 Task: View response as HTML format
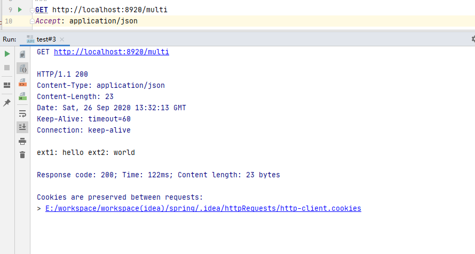point(22,96)
